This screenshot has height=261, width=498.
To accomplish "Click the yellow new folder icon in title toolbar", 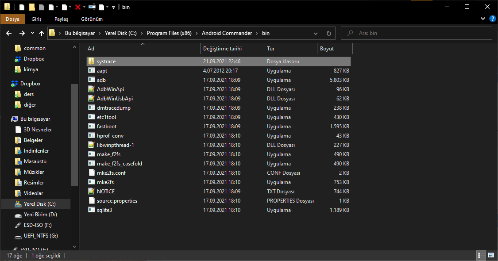I will [x=32, y=7].
